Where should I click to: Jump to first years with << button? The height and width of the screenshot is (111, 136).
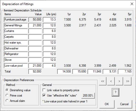tap(103, 81)
